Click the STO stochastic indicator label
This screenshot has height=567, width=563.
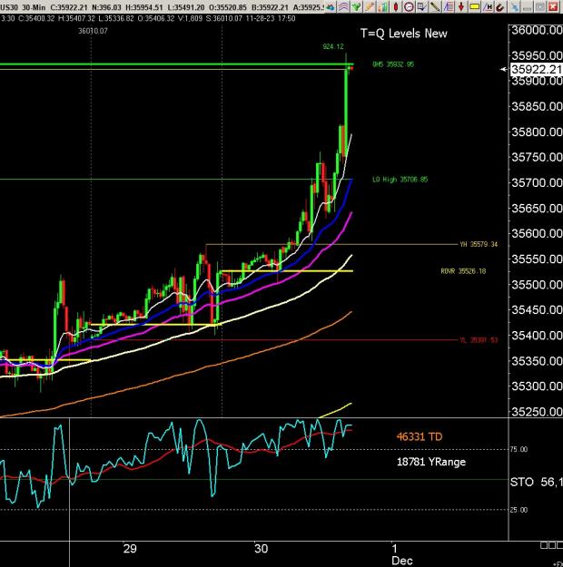click(522, 482)
